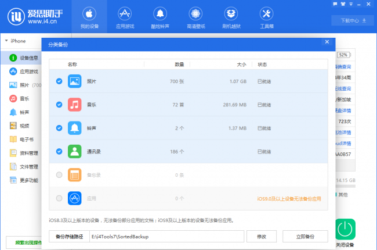
Task: Uncheck the 铃声 backup checkbox
Action: pos(59,128)
